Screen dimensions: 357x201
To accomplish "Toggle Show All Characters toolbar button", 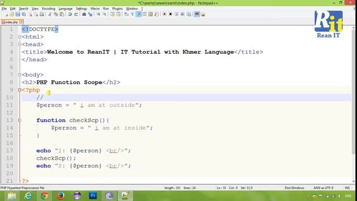I will click(x=132, y=15).
